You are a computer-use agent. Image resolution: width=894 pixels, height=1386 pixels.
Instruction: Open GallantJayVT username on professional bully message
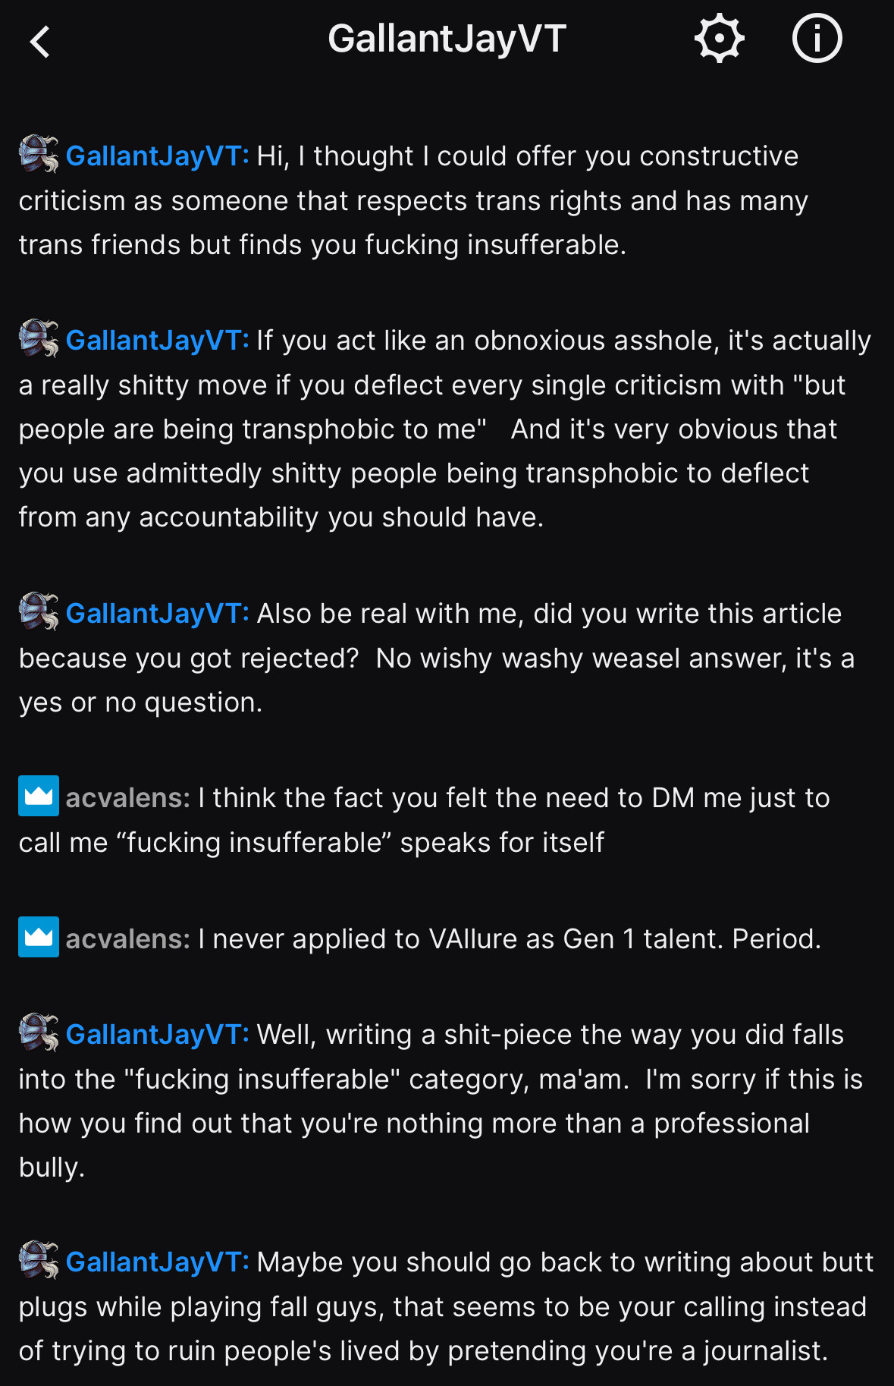[x=157, y=1034]
